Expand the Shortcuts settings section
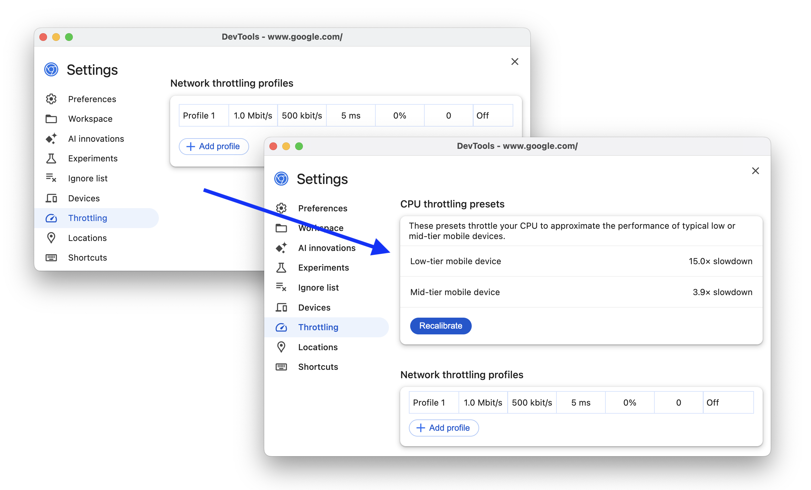This screenshot has height=490, width=811. pyautogui.click(x=318, y=367)
